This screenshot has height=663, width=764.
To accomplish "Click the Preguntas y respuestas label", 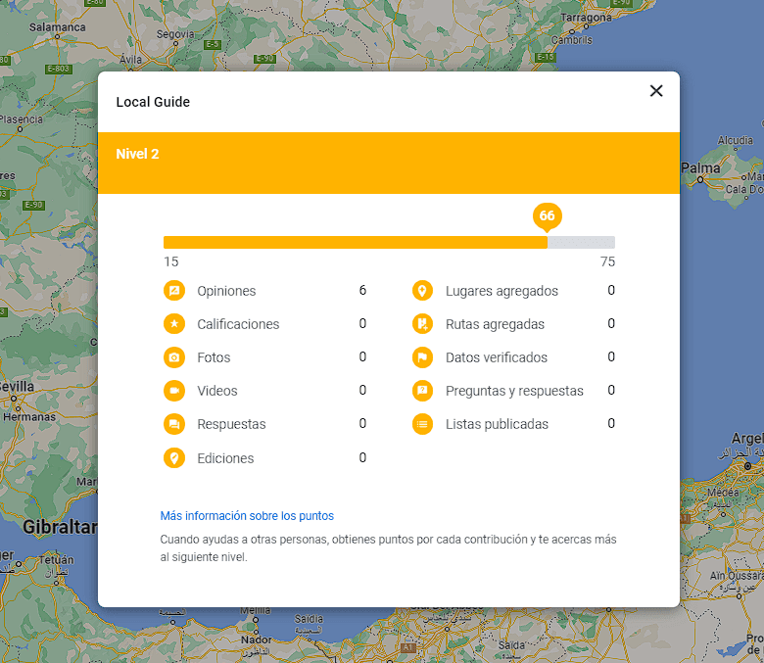I will click(514, 391).
